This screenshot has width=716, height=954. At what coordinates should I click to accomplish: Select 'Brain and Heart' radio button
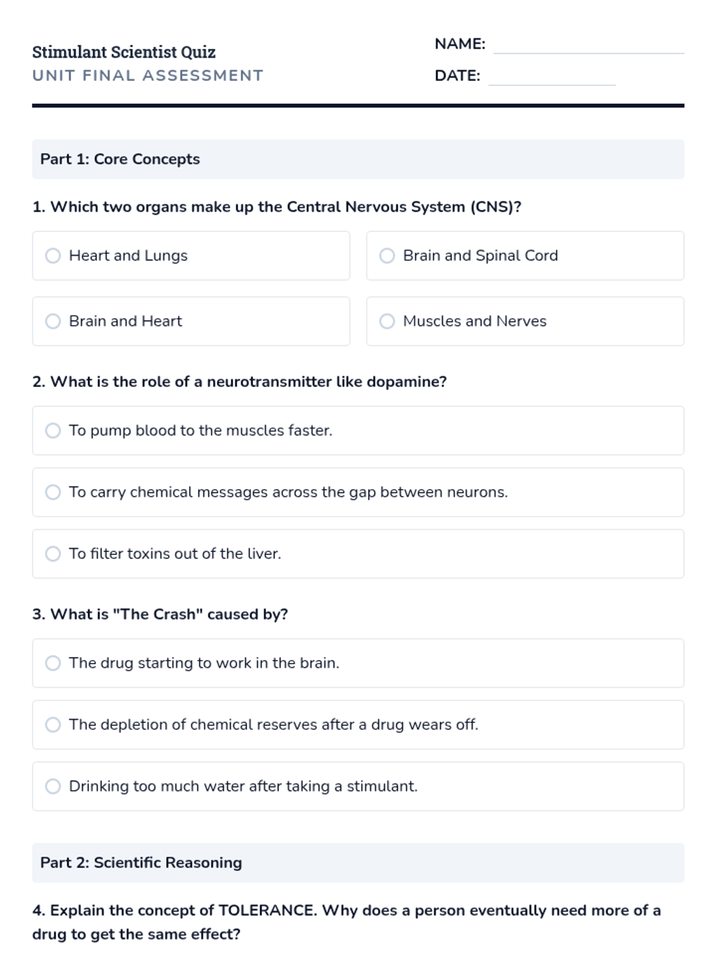pos(53,321)
